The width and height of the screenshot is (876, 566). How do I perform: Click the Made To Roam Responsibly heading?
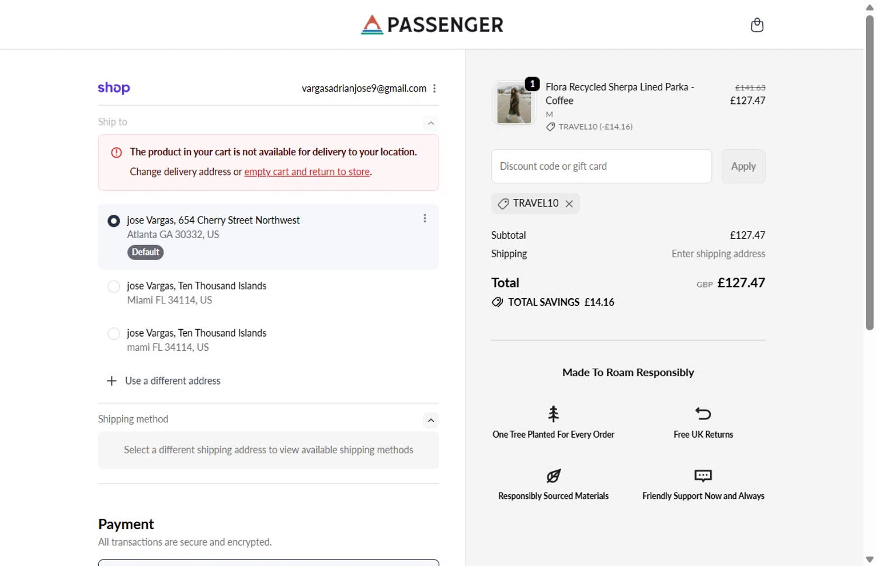(x=628, y=372)
